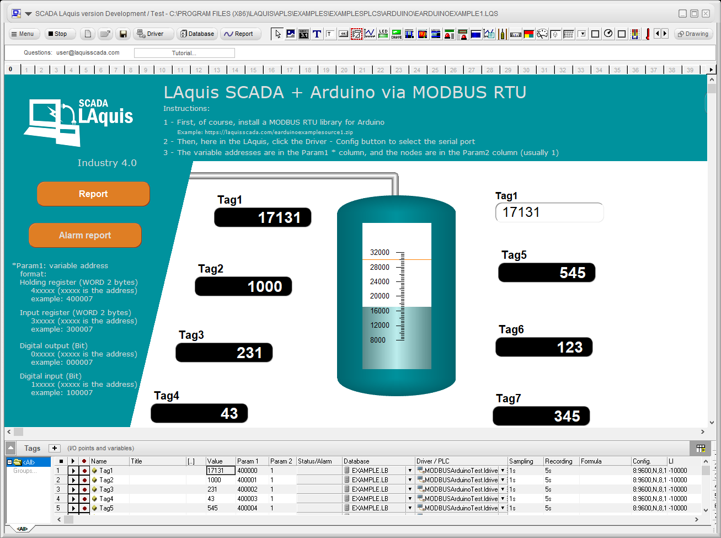Add the bottle level object
This screenshot has width=721, height=538.
click(x=502, y=34)
